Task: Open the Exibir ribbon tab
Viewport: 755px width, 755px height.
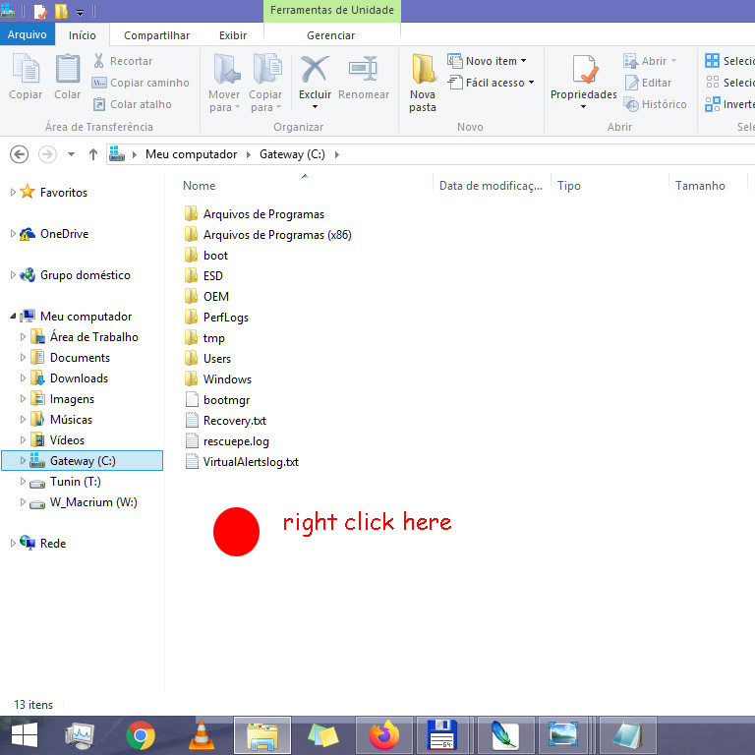Action: [x=233, y=35]
